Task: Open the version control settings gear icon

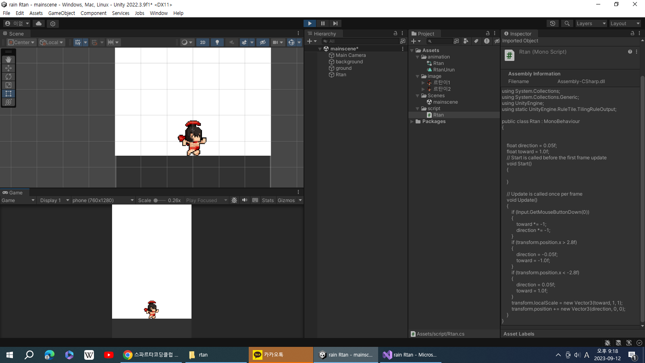Action: (x=53, y=23)
